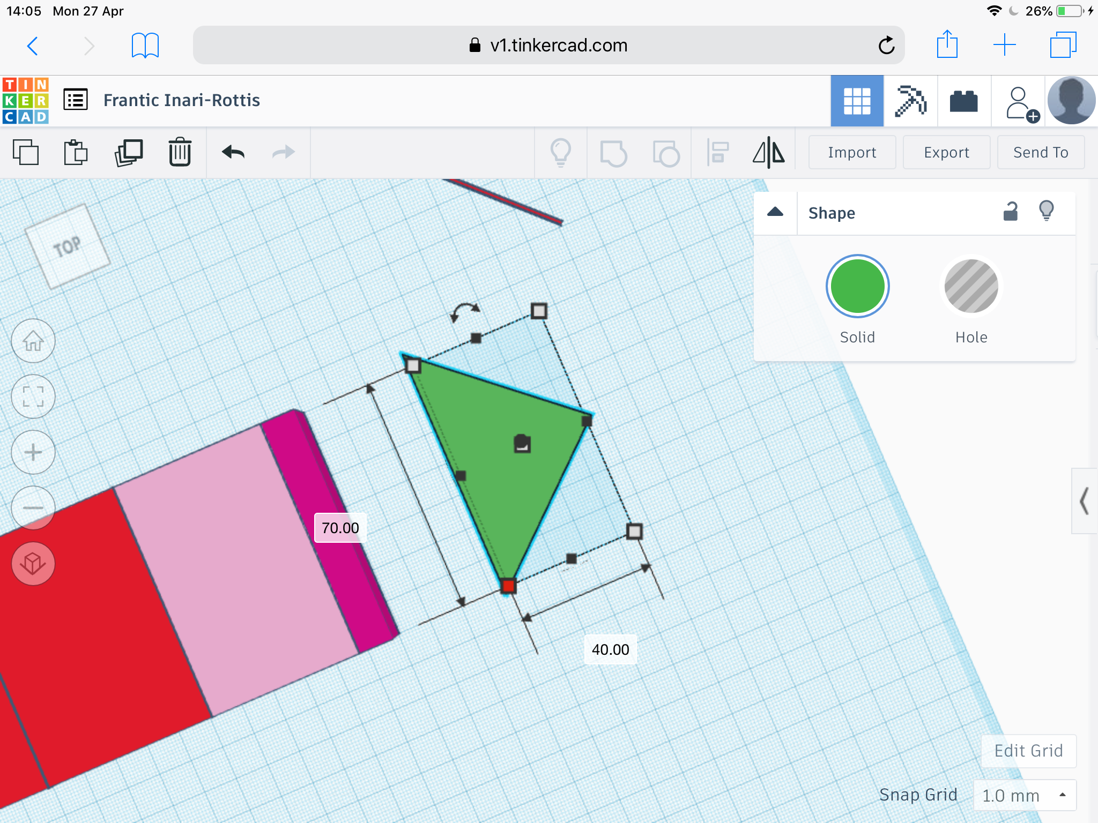Collapse the Shape panel with the arrow
The width and height of the screenshot is (1098, 823).
775,212
